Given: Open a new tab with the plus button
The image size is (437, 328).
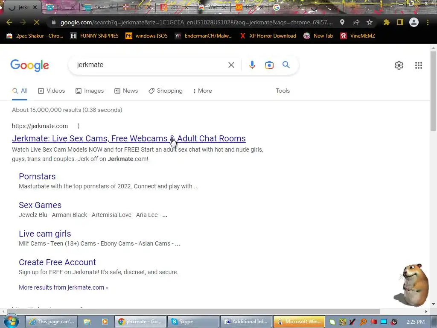Looking at the screenshot, I should pyautogui.click(x=353, y=8).
